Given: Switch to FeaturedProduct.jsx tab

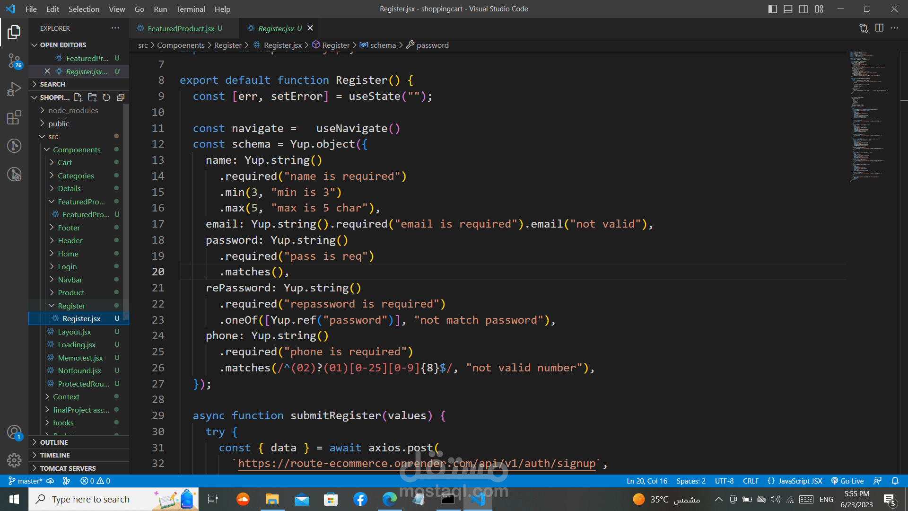Looking at the screenshot, I should pyautogui.click(x=181, y=28).
